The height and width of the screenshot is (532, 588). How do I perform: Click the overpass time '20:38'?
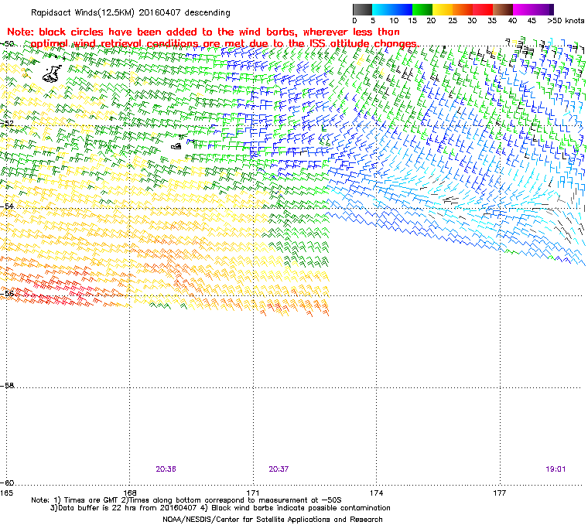tap(166, 469)
